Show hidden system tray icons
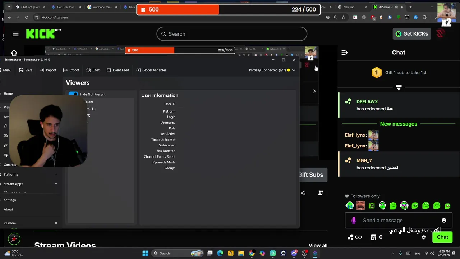Screen dimensions: 460x259 (392, 253)
